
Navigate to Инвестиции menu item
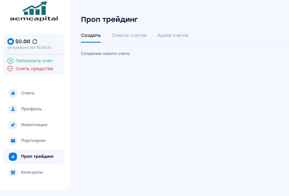tap(34, 125)
